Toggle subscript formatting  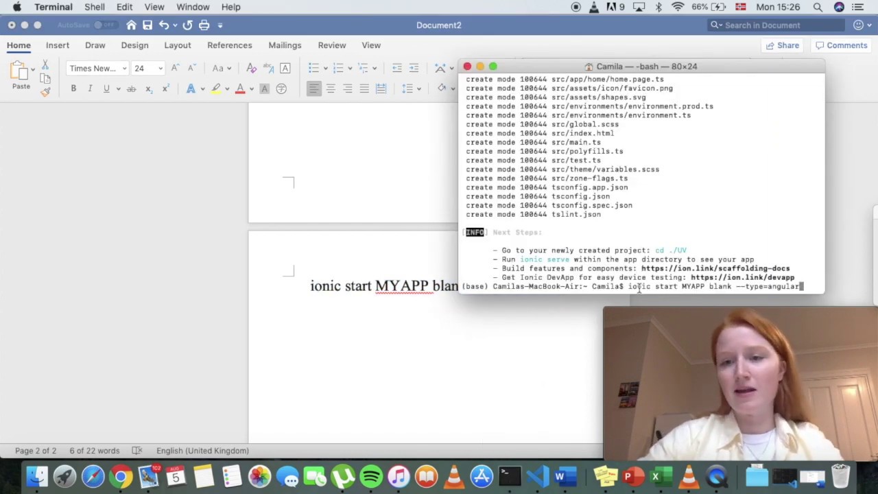pos(149,89)
